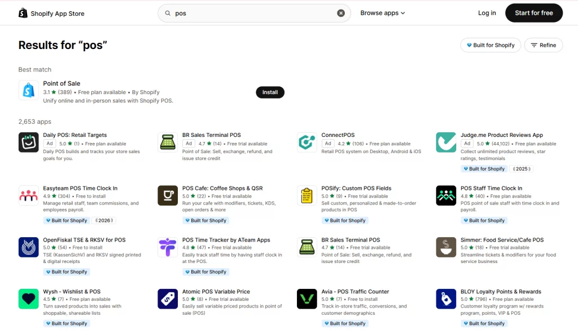Open OpenFiskal TSE & RKSV for POS title
The width and height of the screenshot is (578, 334).
click(x=85, y=240)
